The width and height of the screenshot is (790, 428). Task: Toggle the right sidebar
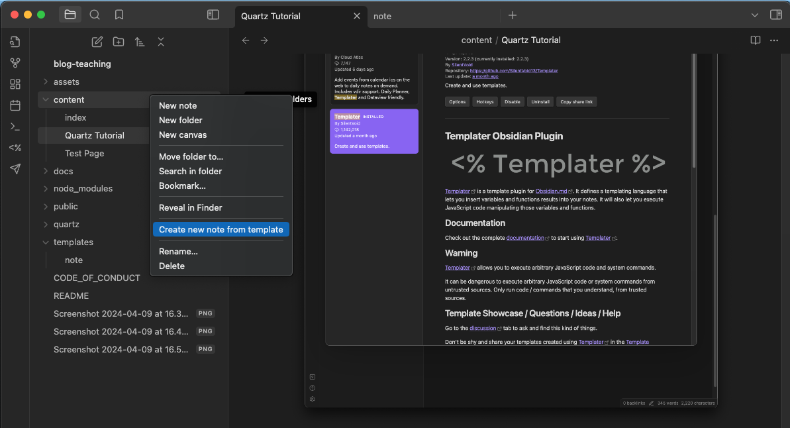click(776, 15)
